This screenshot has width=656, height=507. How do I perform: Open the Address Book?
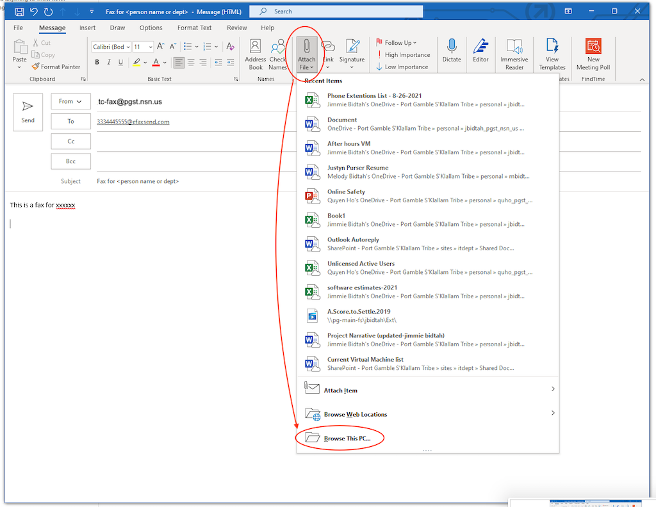click(x=255, y=54)
